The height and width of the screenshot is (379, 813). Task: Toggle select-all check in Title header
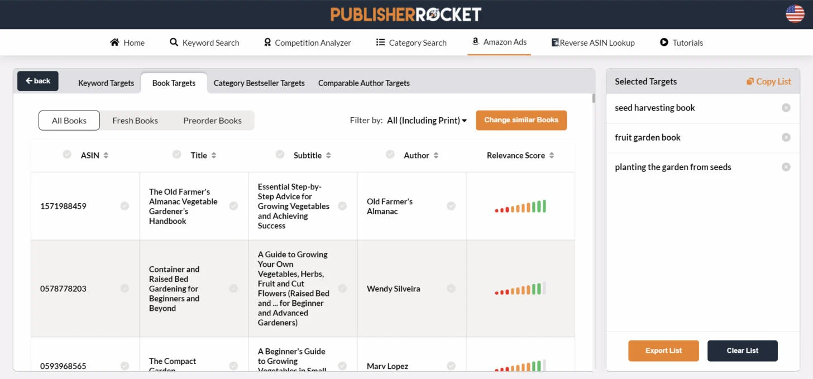click(x=177, y=155)
